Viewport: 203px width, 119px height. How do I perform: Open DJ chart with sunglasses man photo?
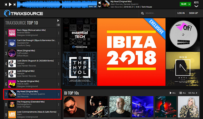[x=74, y=107]
